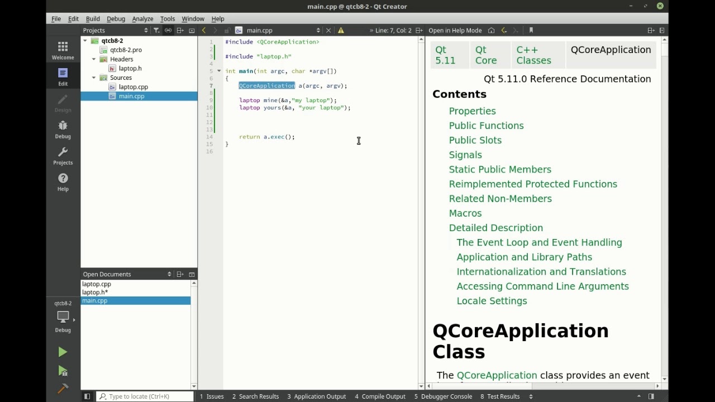Click the warning triangle in editor toolbar

[x=341, y=30]
